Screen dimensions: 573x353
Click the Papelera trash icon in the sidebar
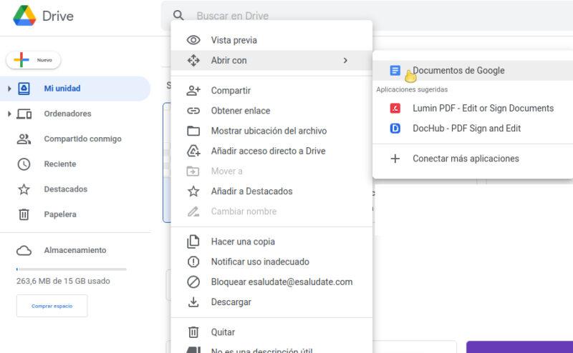pos(24,214)
